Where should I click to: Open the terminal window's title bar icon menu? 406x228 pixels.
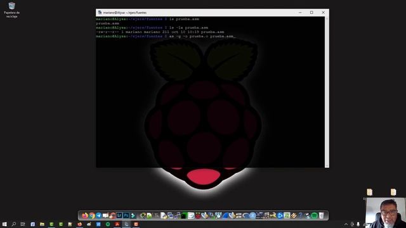point(100,13)
